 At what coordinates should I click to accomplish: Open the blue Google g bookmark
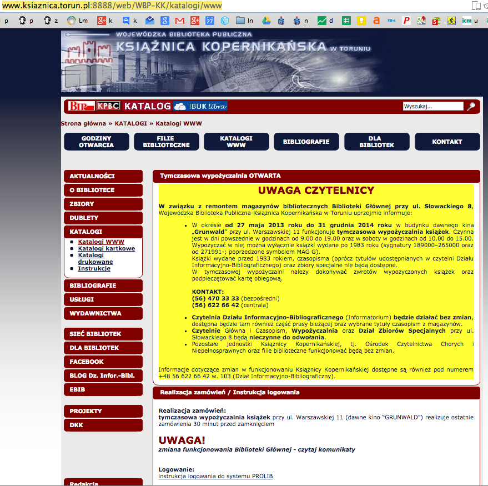coord(165,21)
